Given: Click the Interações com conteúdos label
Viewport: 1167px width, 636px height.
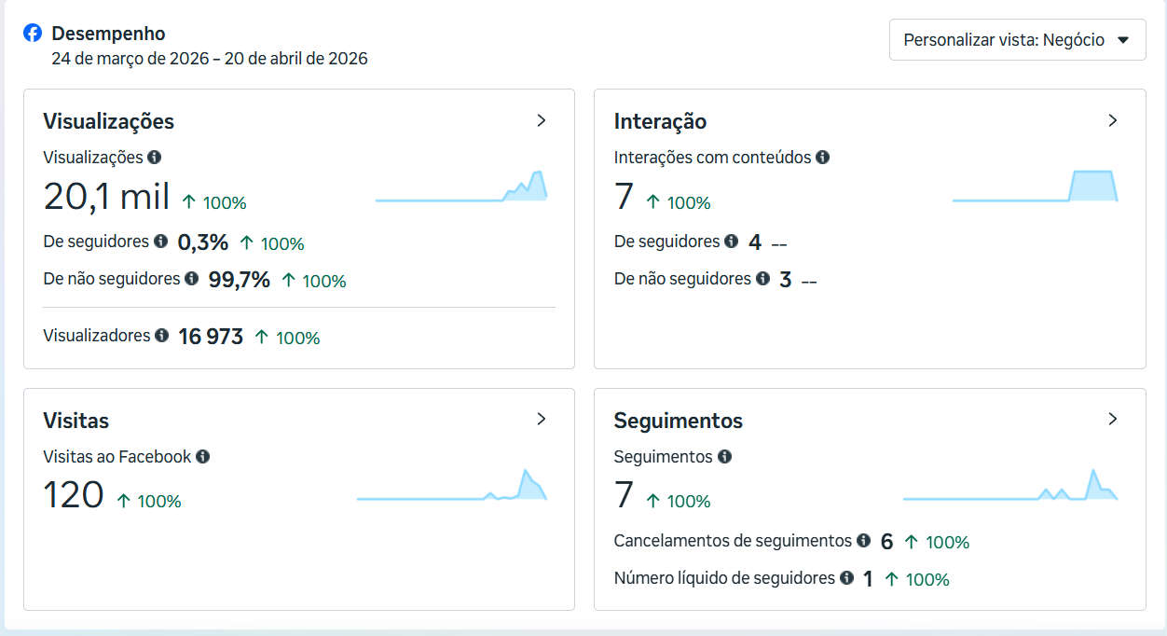Looking at the screenshot, I should pyautogui.click(x=712, y=158).
